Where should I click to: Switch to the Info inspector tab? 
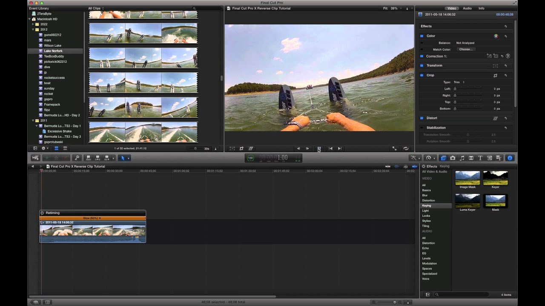pyautogui.click(x=482, y=8)
